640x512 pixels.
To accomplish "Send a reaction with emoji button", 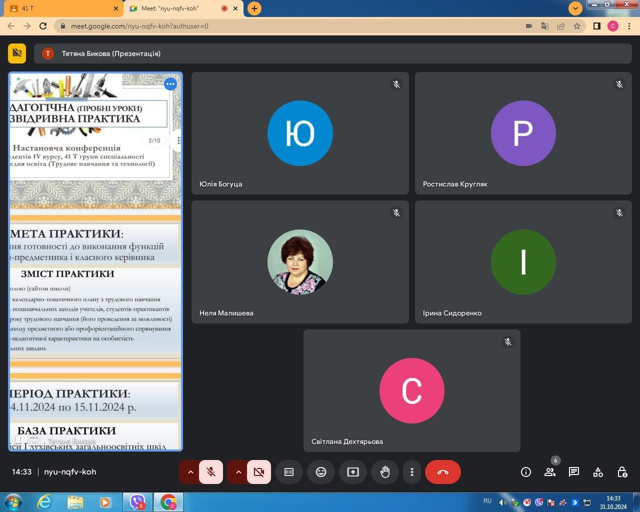I will coord(321,472).
